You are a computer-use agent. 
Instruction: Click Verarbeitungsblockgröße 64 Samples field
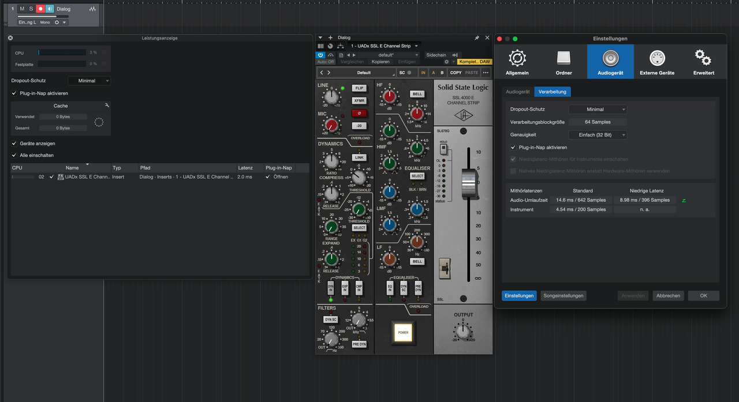tap(598, 122)
